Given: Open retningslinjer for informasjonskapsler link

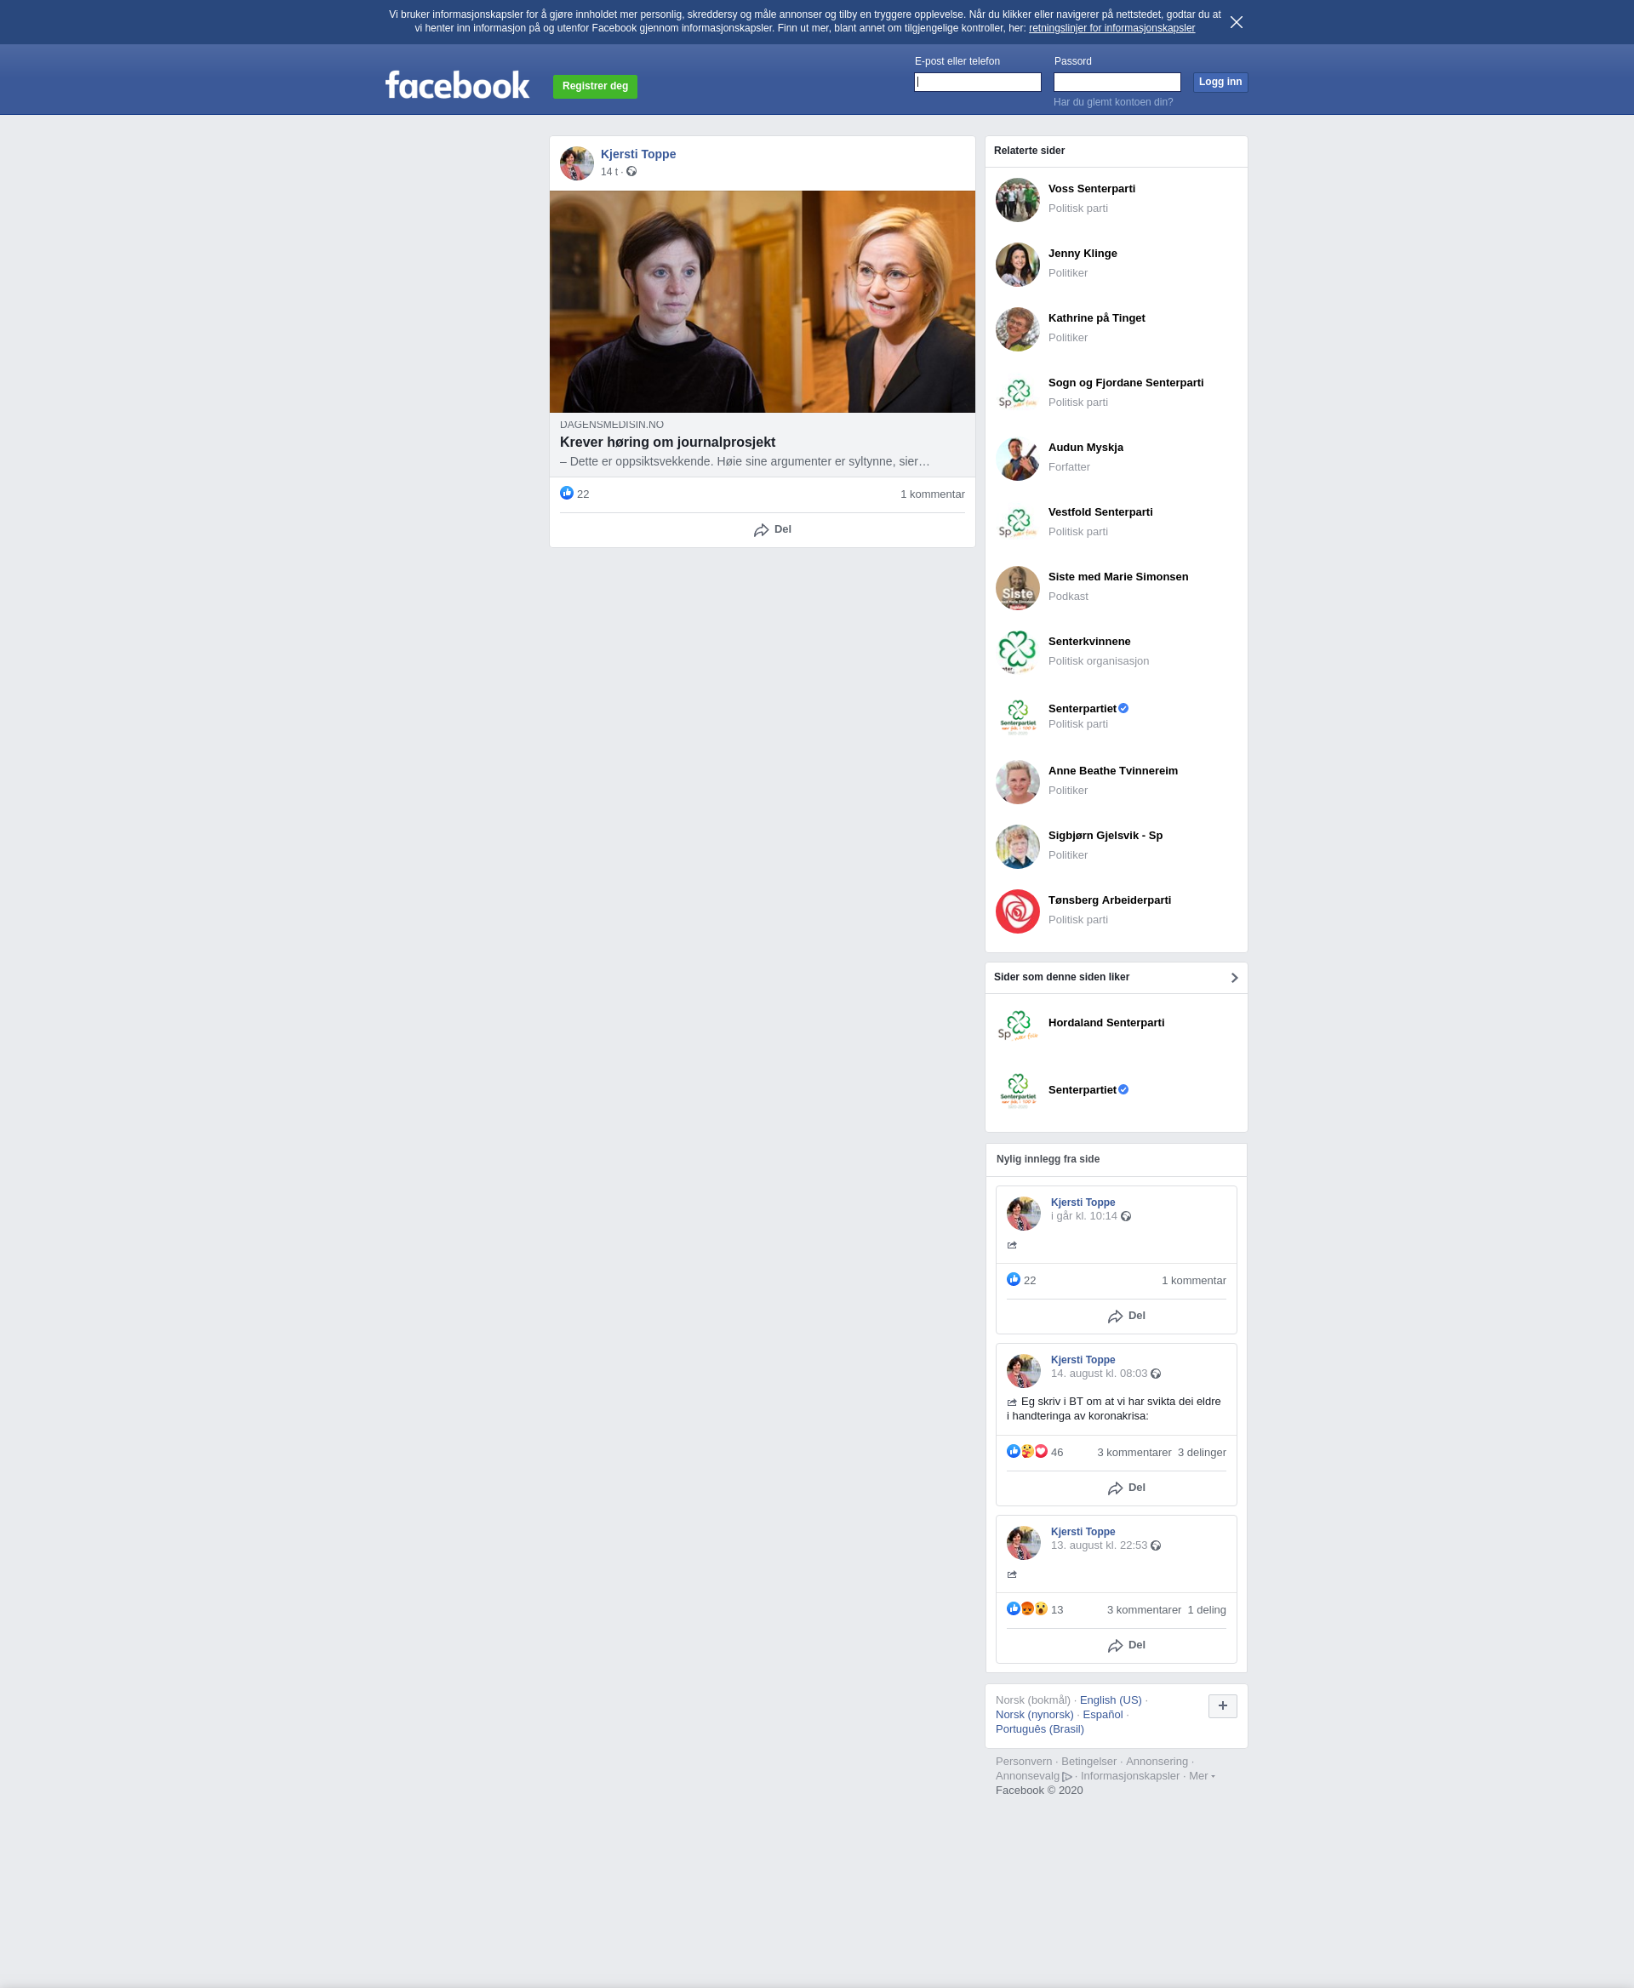Looking at the screenshot, I should coord(1111,28).
